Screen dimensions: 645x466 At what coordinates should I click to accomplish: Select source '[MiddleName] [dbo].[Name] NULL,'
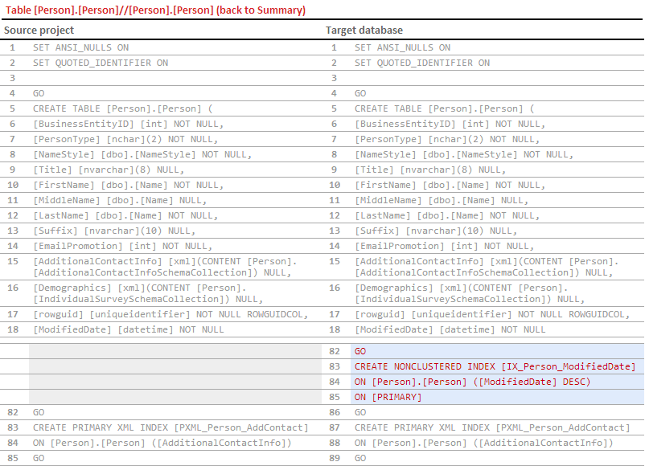point(120,200)
